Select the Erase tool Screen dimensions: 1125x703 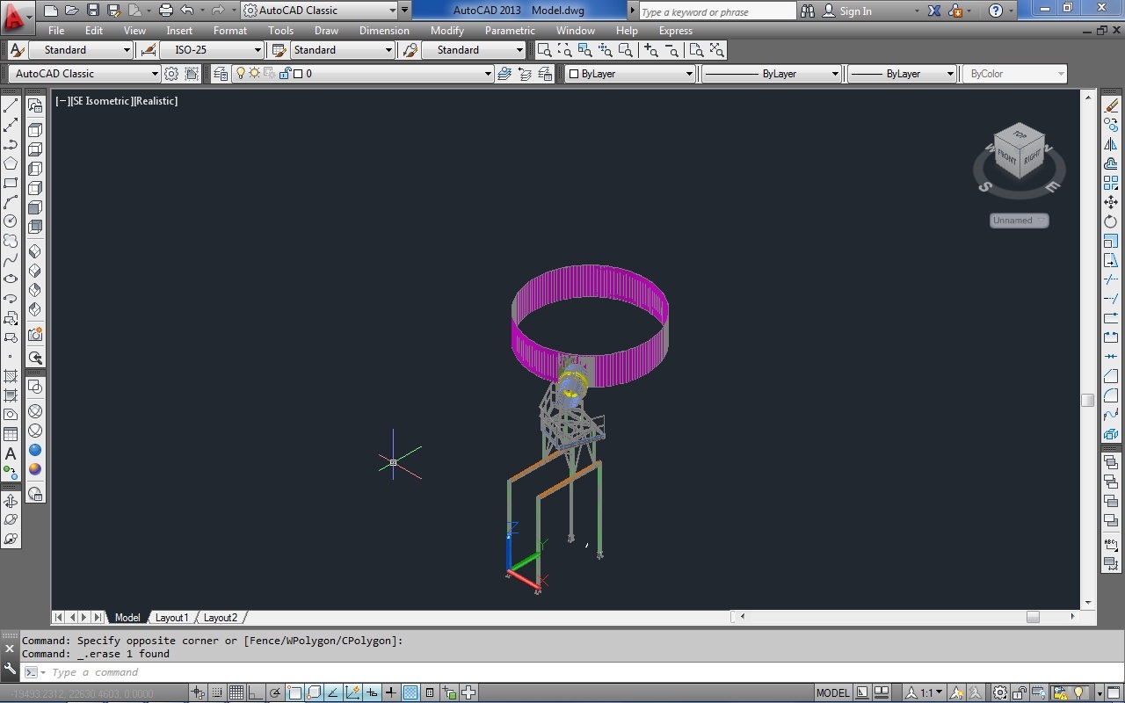(x=1111, y=105)
